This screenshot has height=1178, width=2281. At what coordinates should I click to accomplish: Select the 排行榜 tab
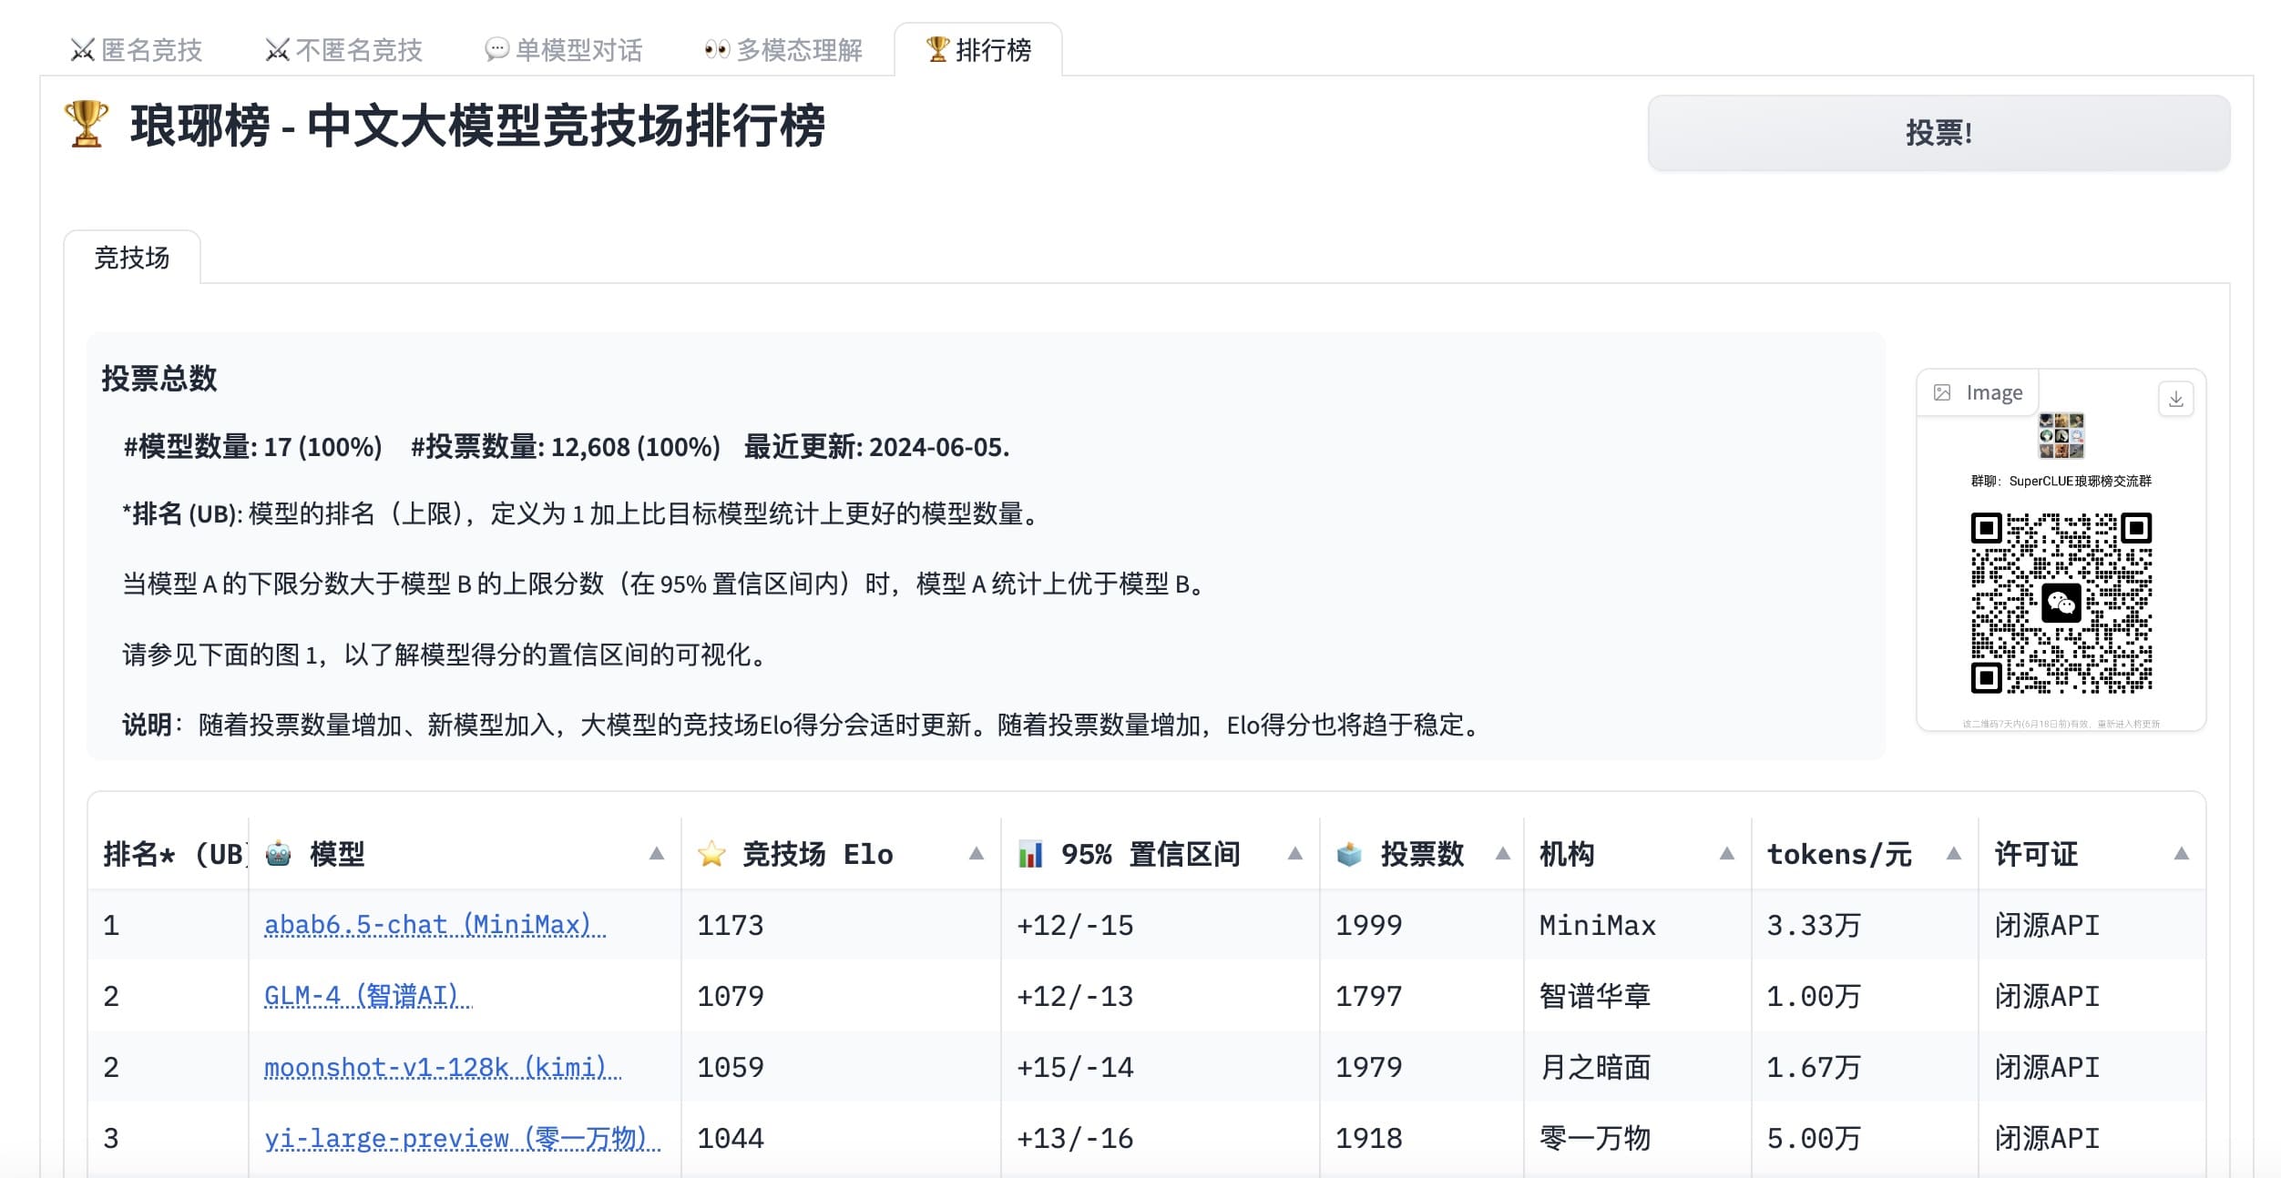(x=978, y=50)
